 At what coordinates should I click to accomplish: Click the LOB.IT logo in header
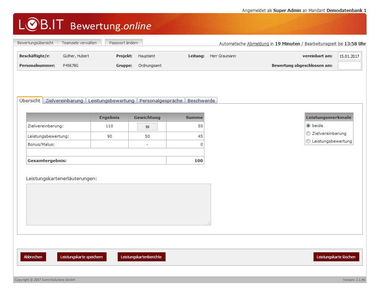click(41, 24)
